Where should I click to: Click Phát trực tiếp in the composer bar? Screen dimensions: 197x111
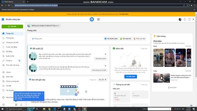tap(139, 39)
